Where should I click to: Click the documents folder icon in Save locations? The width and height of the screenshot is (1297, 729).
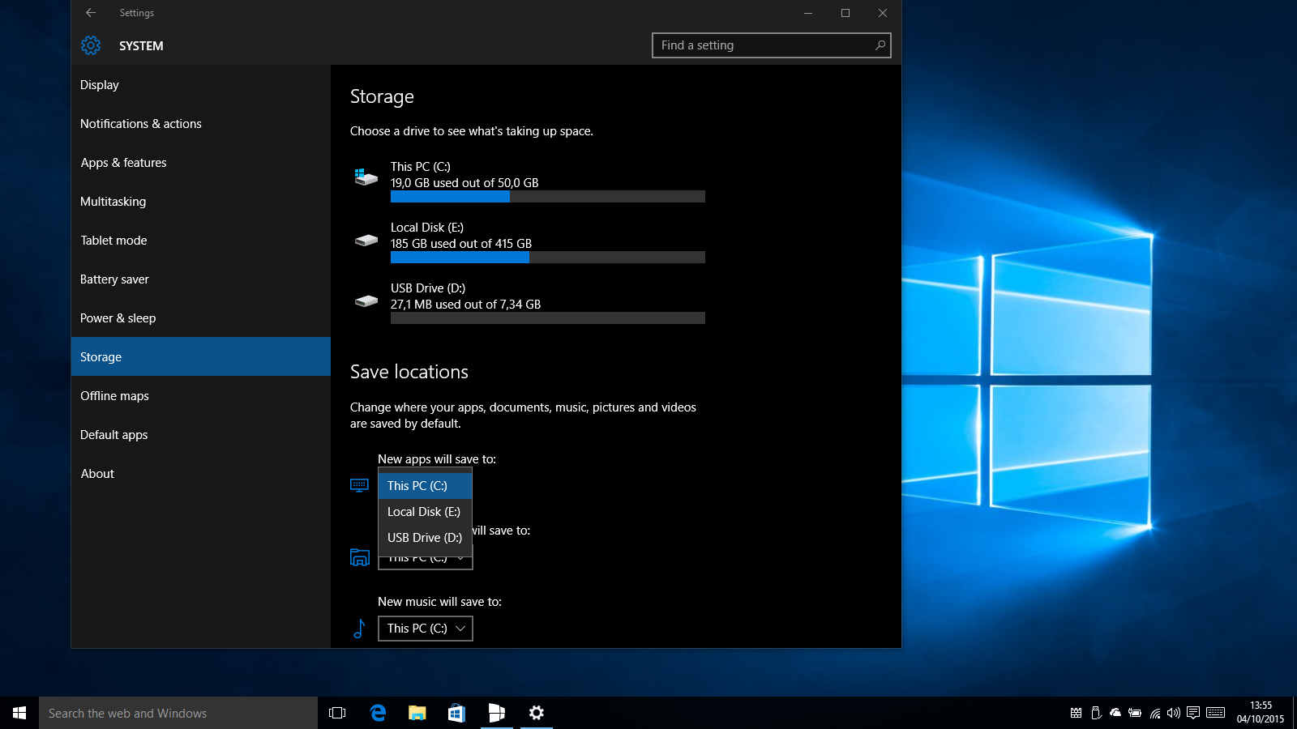pos(359,557)
